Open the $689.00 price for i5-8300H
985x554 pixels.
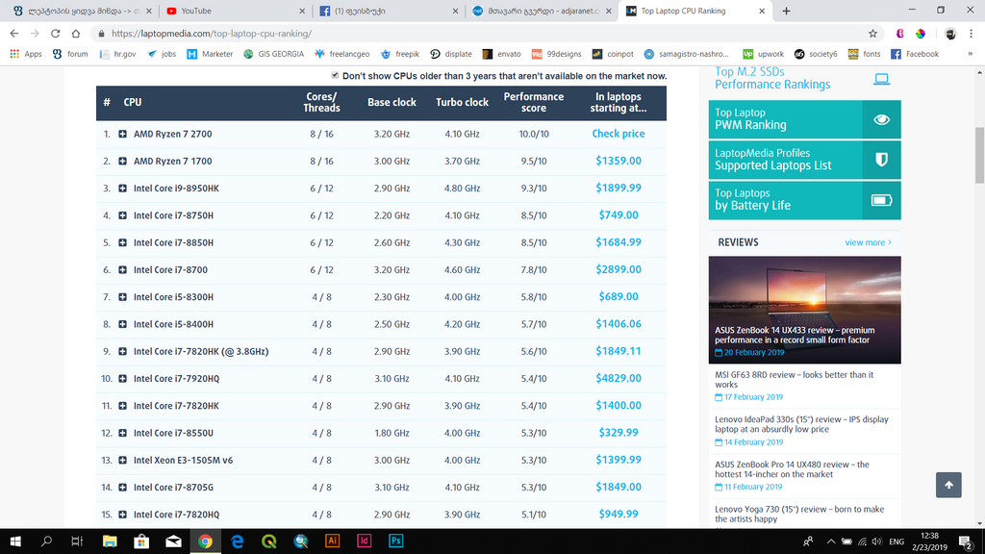(x=619, y=296)
